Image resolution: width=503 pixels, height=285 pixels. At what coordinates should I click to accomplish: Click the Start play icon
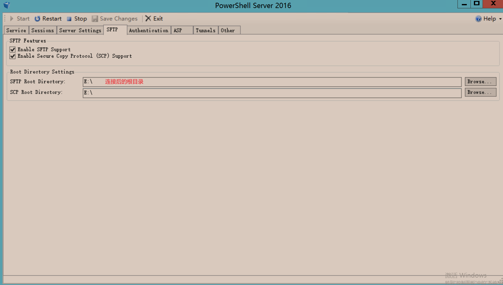coord(12,19)
